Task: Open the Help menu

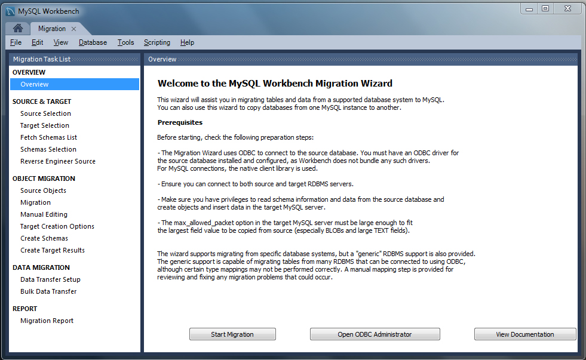Action: [187, 42]
